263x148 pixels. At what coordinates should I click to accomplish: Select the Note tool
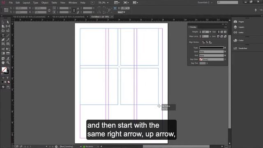pos(3,58)
